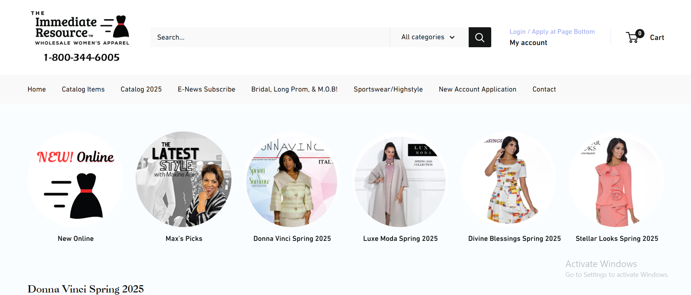This screenshot has height=295, width=691.
Task: Open My account link
Action: point(528,43)
